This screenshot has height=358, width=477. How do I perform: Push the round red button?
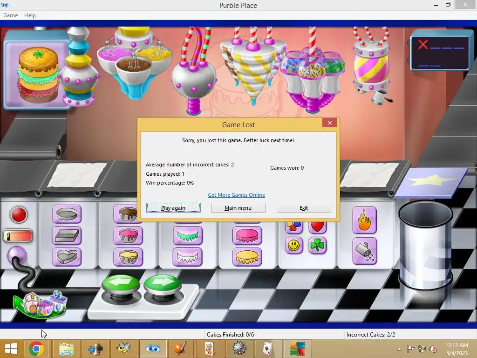point(19,214)
